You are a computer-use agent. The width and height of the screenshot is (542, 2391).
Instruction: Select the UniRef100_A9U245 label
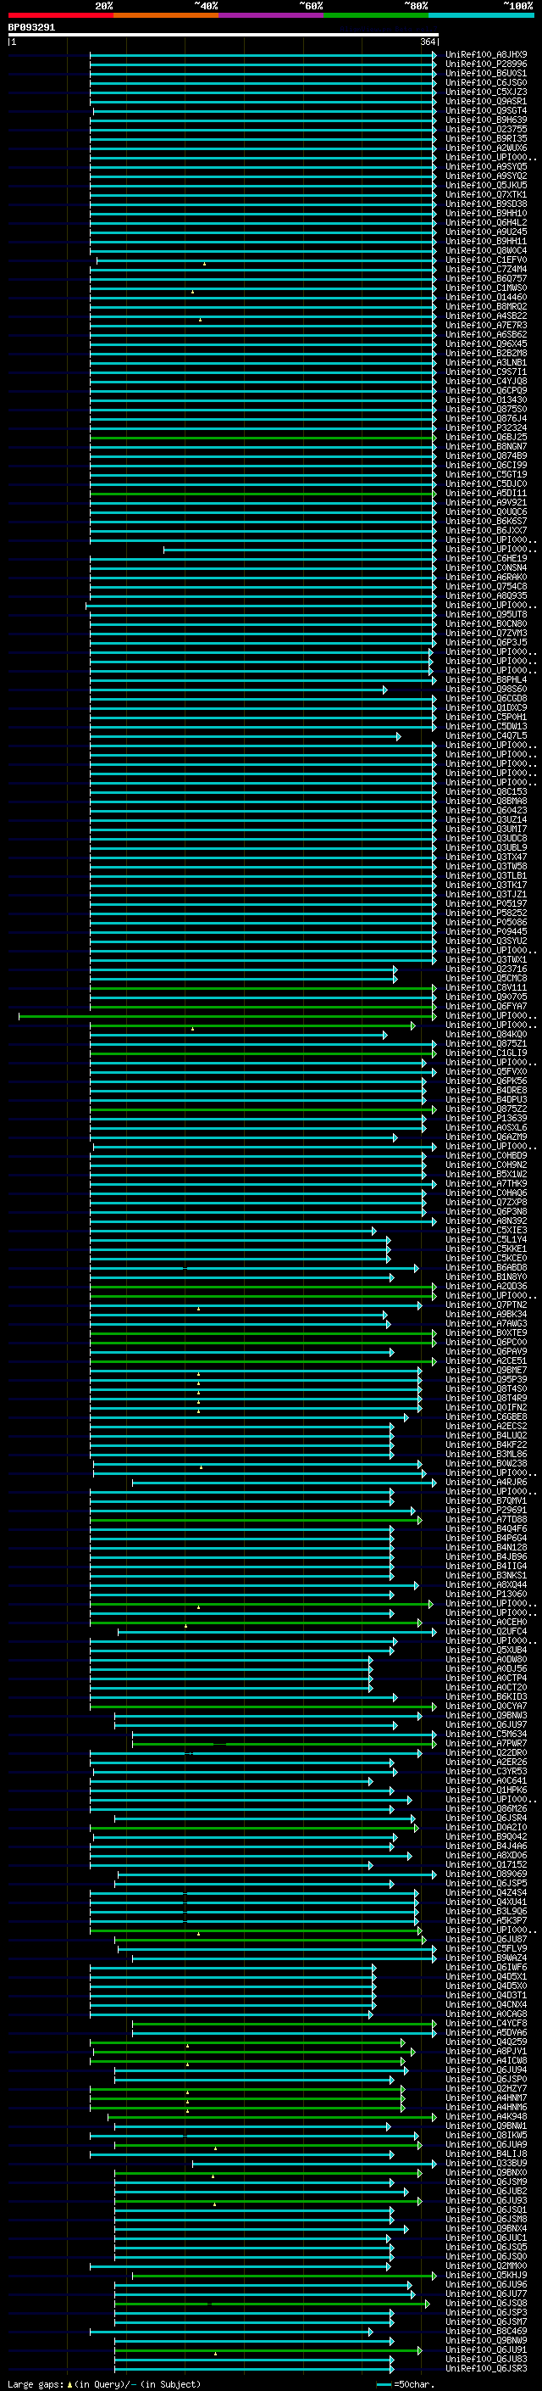pos(486,232)
